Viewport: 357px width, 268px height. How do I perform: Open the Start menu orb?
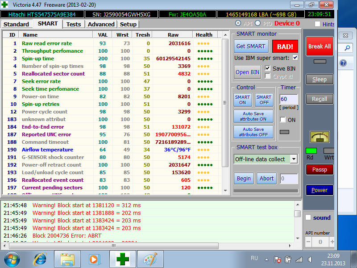(x=12, y=259)
